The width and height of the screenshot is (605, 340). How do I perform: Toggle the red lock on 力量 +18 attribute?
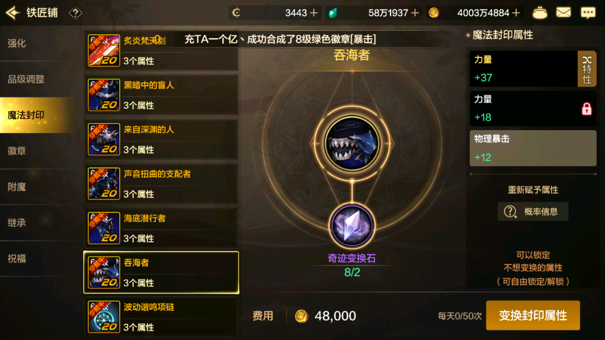[x=586, y=109]
